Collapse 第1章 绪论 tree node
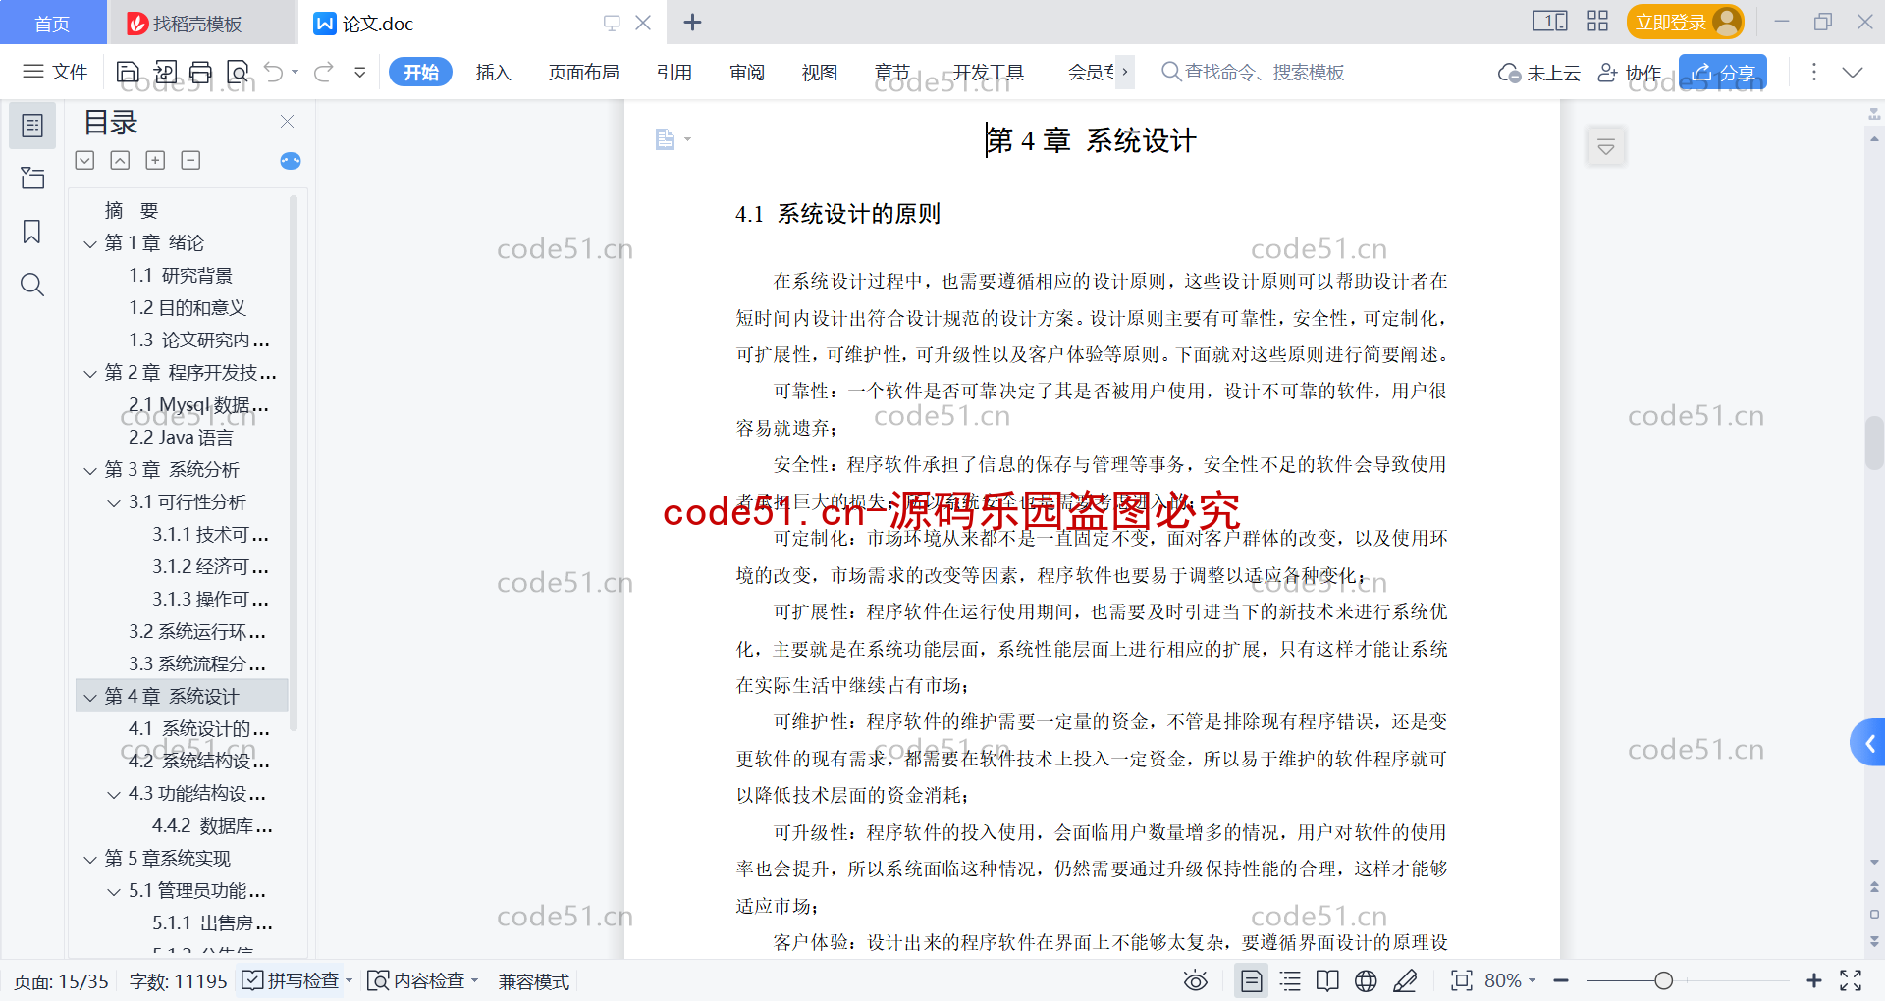 coord(90,243)
